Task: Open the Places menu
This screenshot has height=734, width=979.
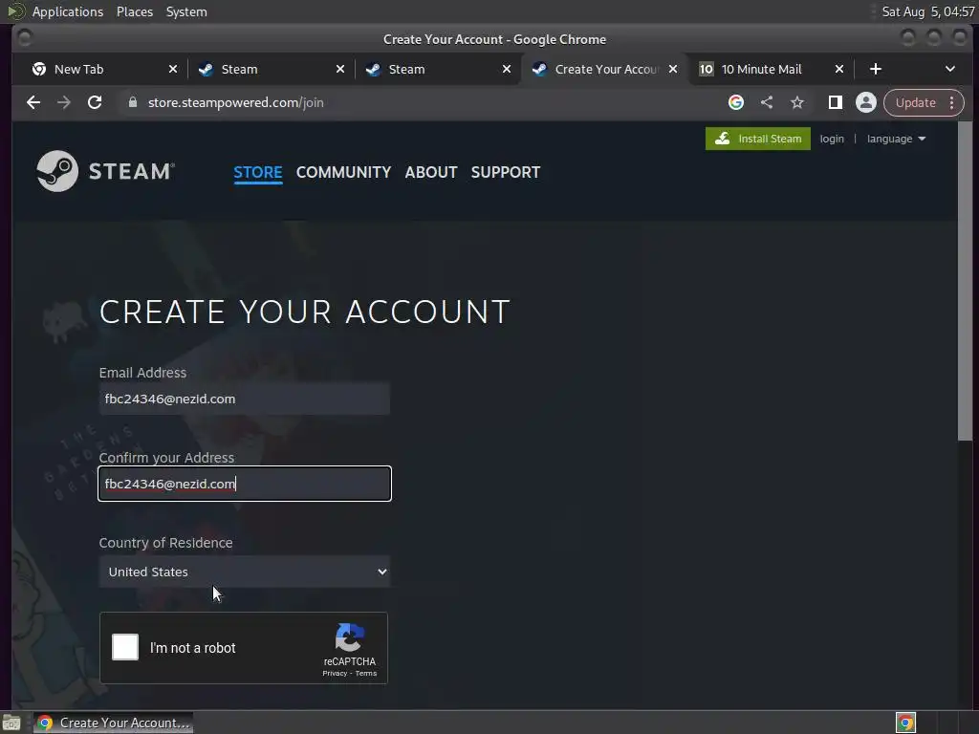Action: (135, 11)
